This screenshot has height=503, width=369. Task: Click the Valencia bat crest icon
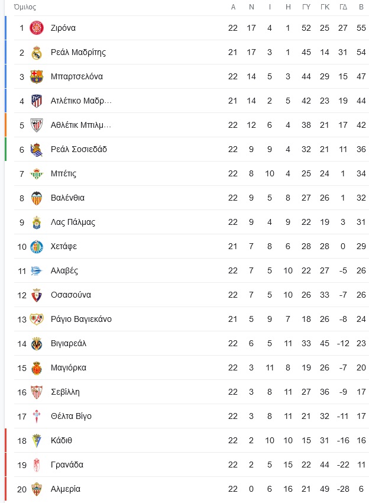coord(37,198)
